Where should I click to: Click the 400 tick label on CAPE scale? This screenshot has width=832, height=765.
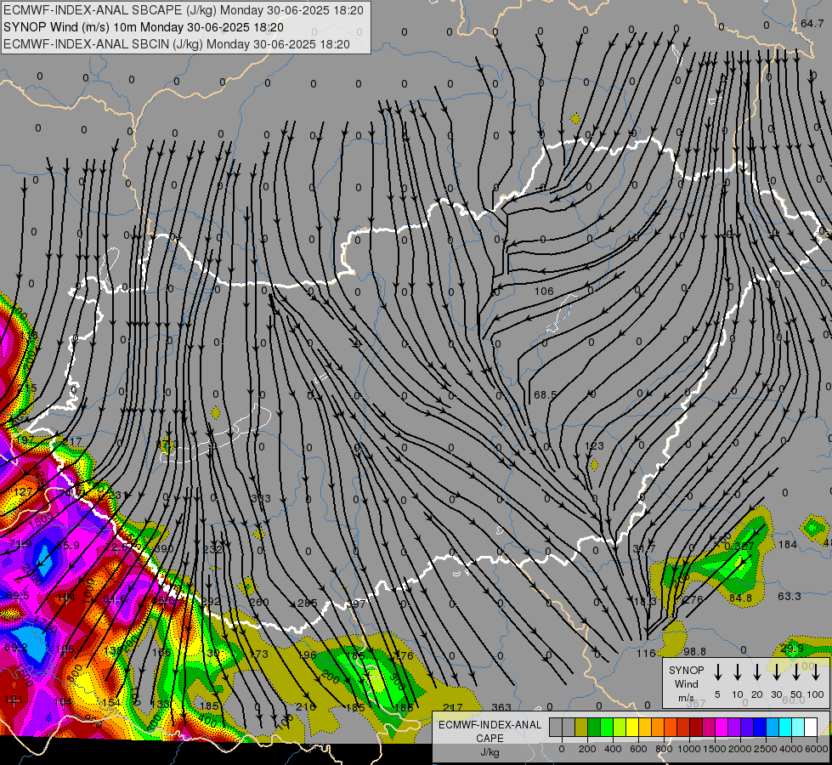pos(613,749)
